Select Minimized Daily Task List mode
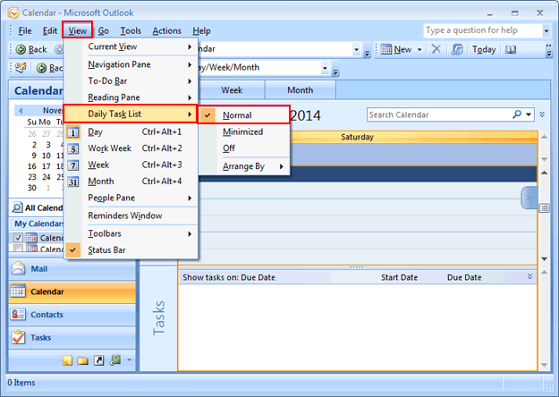559x397 pixels. (244, 131)
